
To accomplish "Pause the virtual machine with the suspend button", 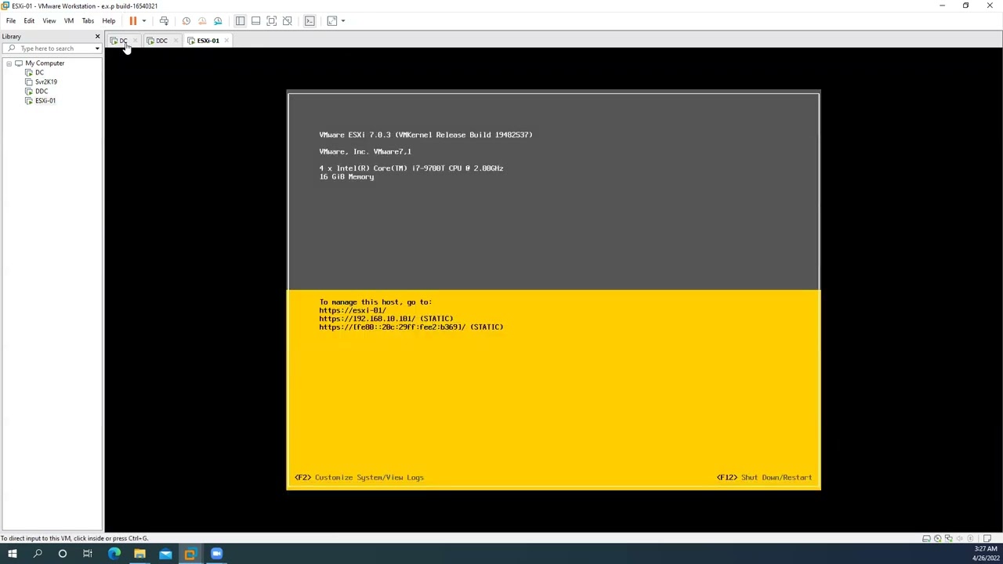I will tap(133, 21).
